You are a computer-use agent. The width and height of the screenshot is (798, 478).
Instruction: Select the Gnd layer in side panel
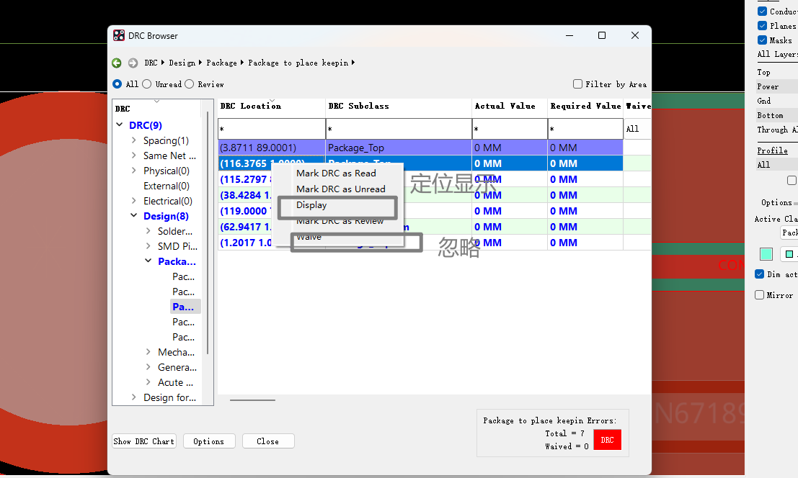tap(764, 101)
